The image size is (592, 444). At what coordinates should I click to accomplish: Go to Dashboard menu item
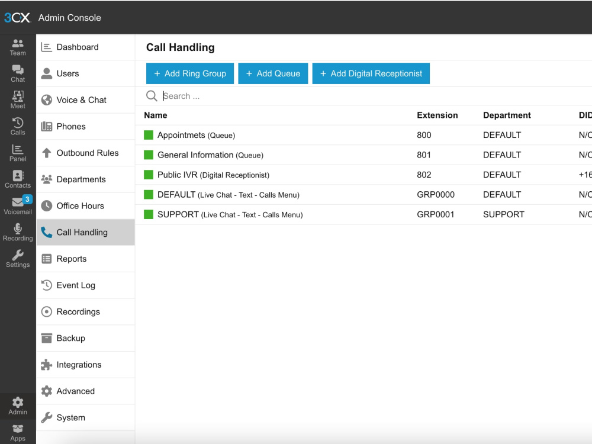coord(86,47)
